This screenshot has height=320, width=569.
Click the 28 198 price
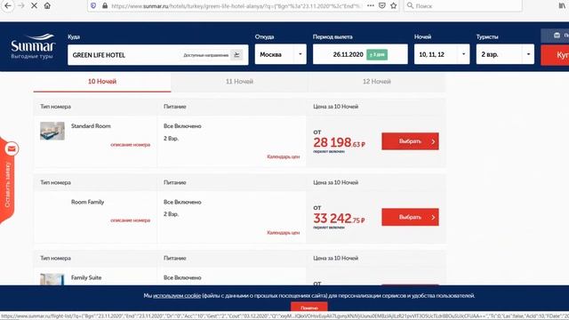point(340,142)
